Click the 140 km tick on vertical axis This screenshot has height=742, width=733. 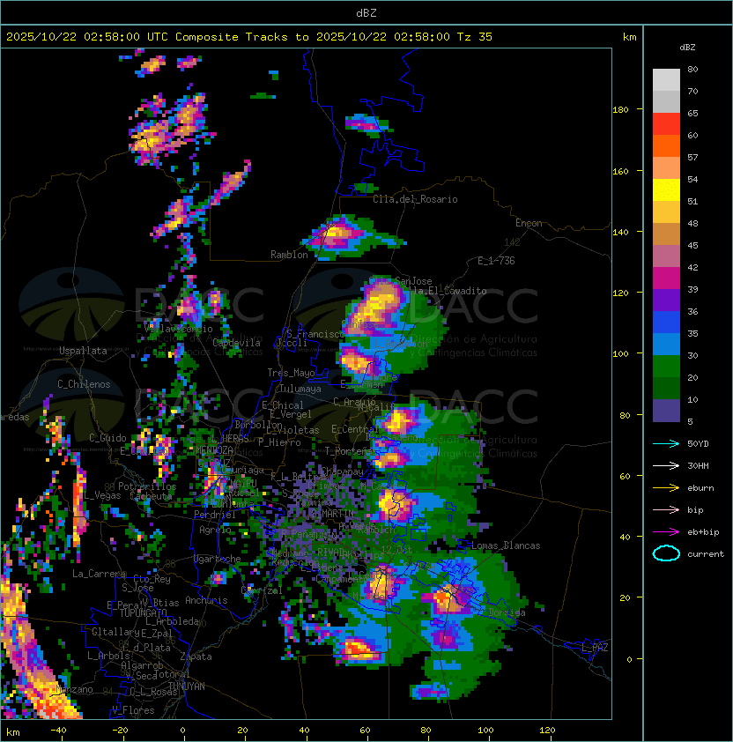point(620,232)
